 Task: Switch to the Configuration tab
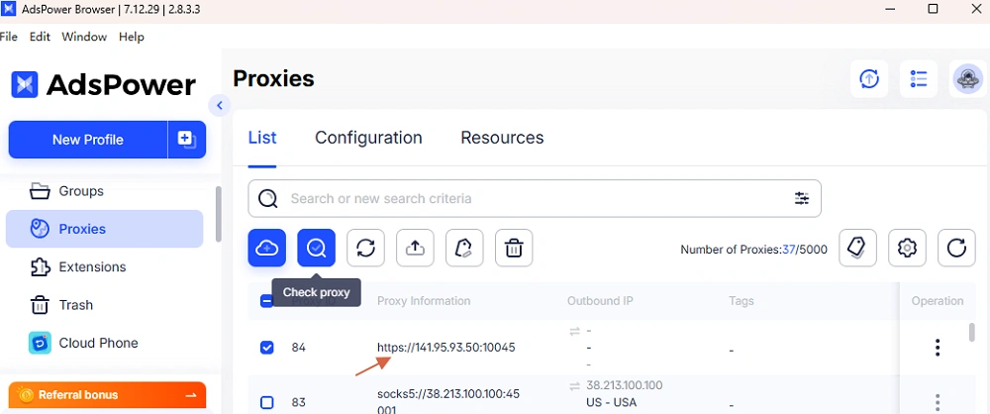click(x=368, y=138)
